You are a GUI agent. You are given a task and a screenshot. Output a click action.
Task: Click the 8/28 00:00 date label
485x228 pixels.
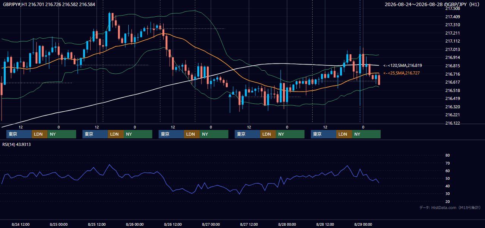287,224
